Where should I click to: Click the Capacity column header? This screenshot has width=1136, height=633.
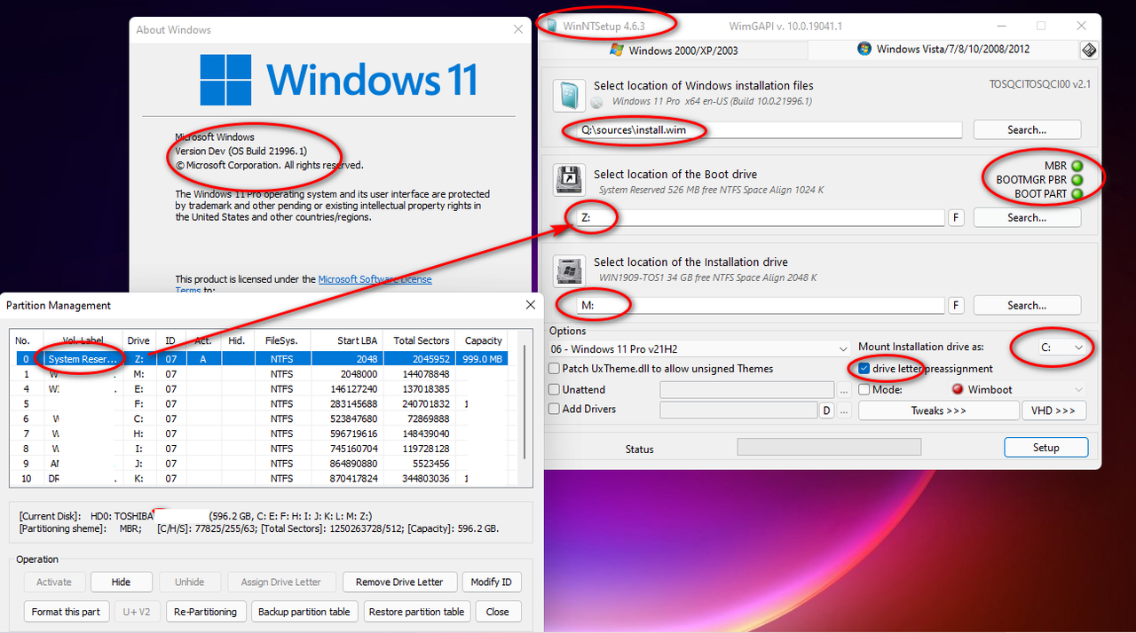(484, 340)
